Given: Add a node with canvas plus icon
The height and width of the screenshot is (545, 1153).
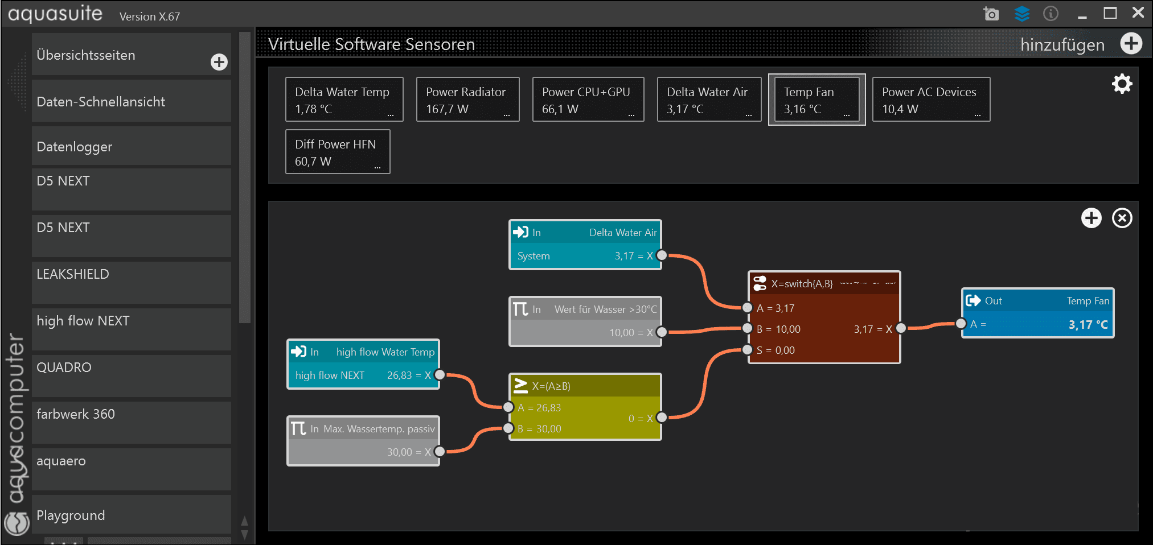Looking at the screenshot, I should coord(1091,218).
